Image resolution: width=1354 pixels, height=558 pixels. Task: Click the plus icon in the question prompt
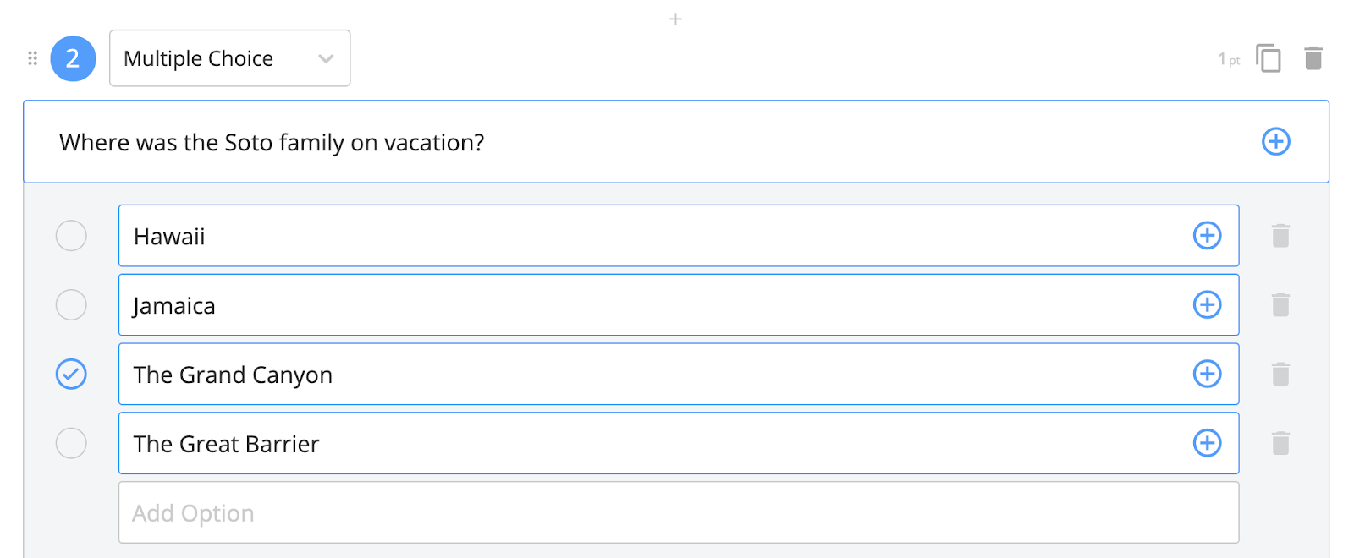(1275, 141)
